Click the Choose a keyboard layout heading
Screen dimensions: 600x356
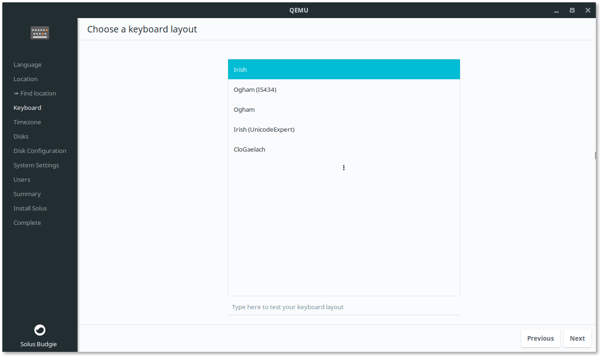(x=142, y=29)
